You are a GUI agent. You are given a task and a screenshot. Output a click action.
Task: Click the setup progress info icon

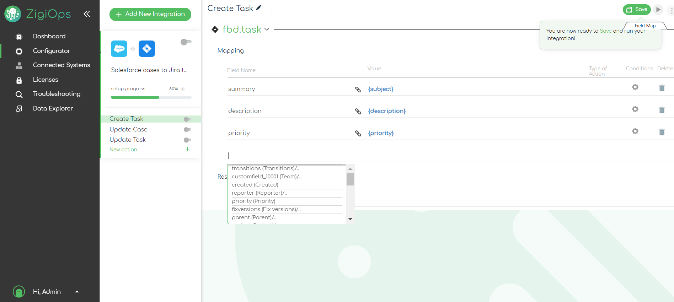point(183,89)
